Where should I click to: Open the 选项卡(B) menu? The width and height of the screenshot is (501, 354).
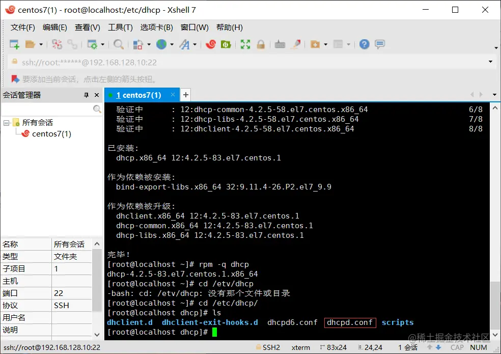(157, 28)
